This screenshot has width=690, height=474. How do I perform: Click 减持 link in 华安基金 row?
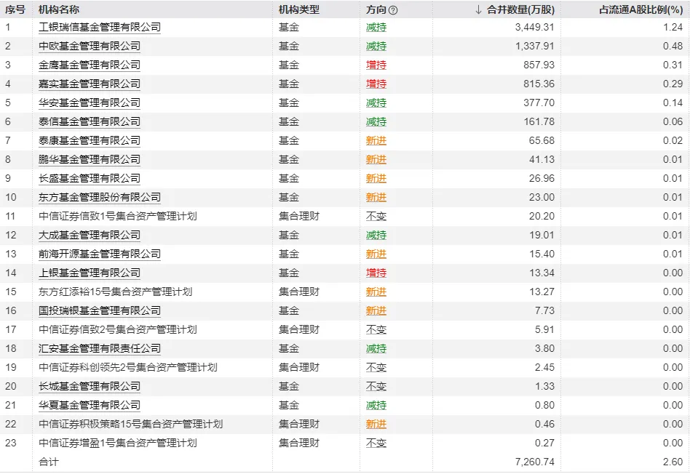click(376, 103)
